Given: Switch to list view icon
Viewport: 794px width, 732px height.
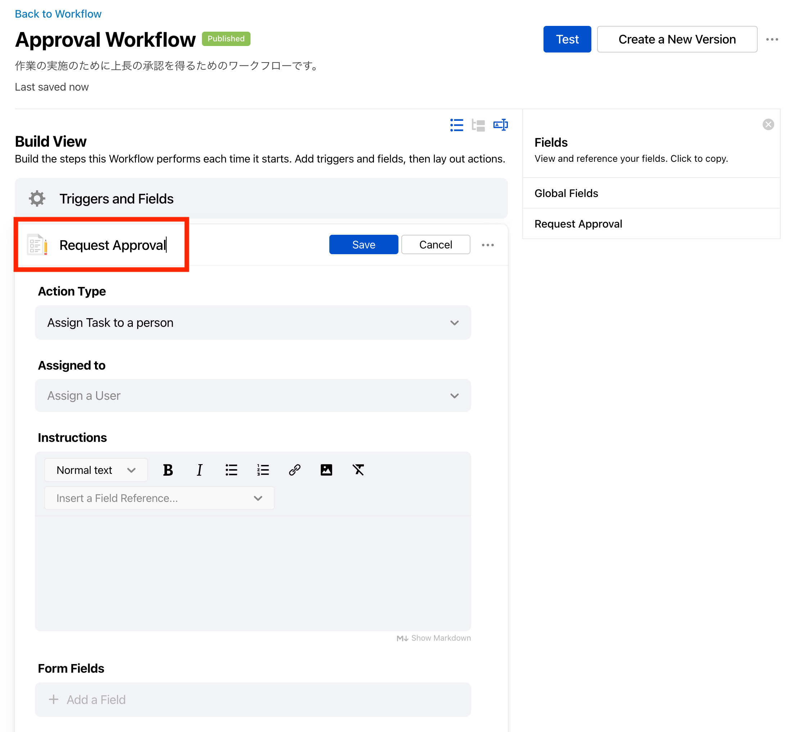Looking at the screenshot, I should pos(456,125).
